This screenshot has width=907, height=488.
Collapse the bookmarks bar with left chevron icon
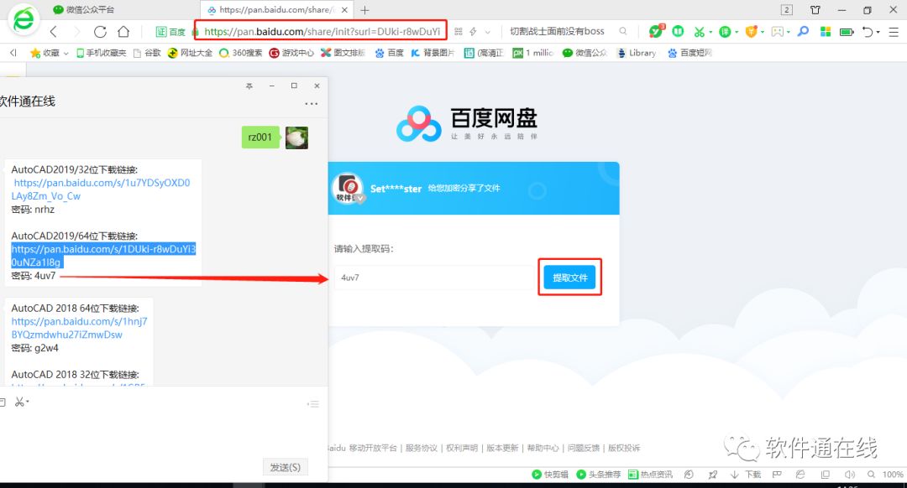click(x=13, y=53)
